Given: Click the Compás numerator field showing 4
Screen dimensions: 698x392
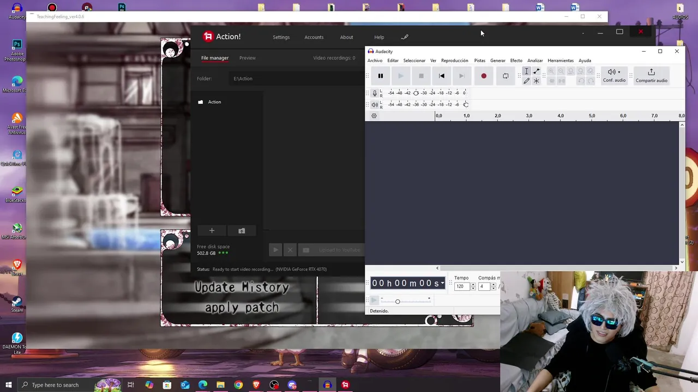Looking at the screenshot, I should tap(484, 286).
